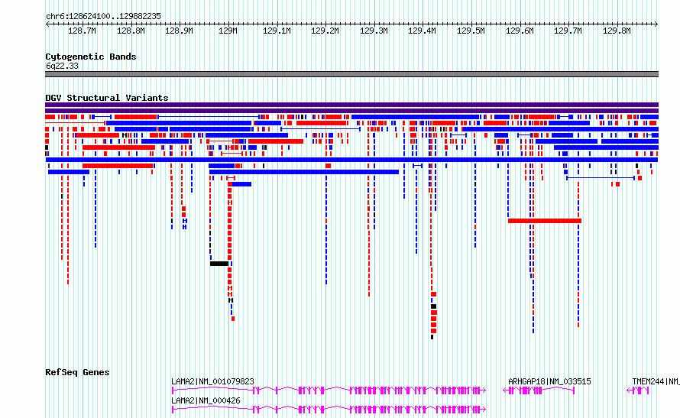Select the black H marker below the 129M red column
This screenshot has width=680, height=418.
(x=230, y=300)
